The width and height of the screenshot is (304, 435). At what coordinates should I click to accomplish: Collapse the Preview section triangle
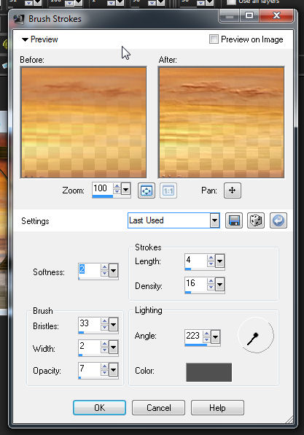(25, 39)
